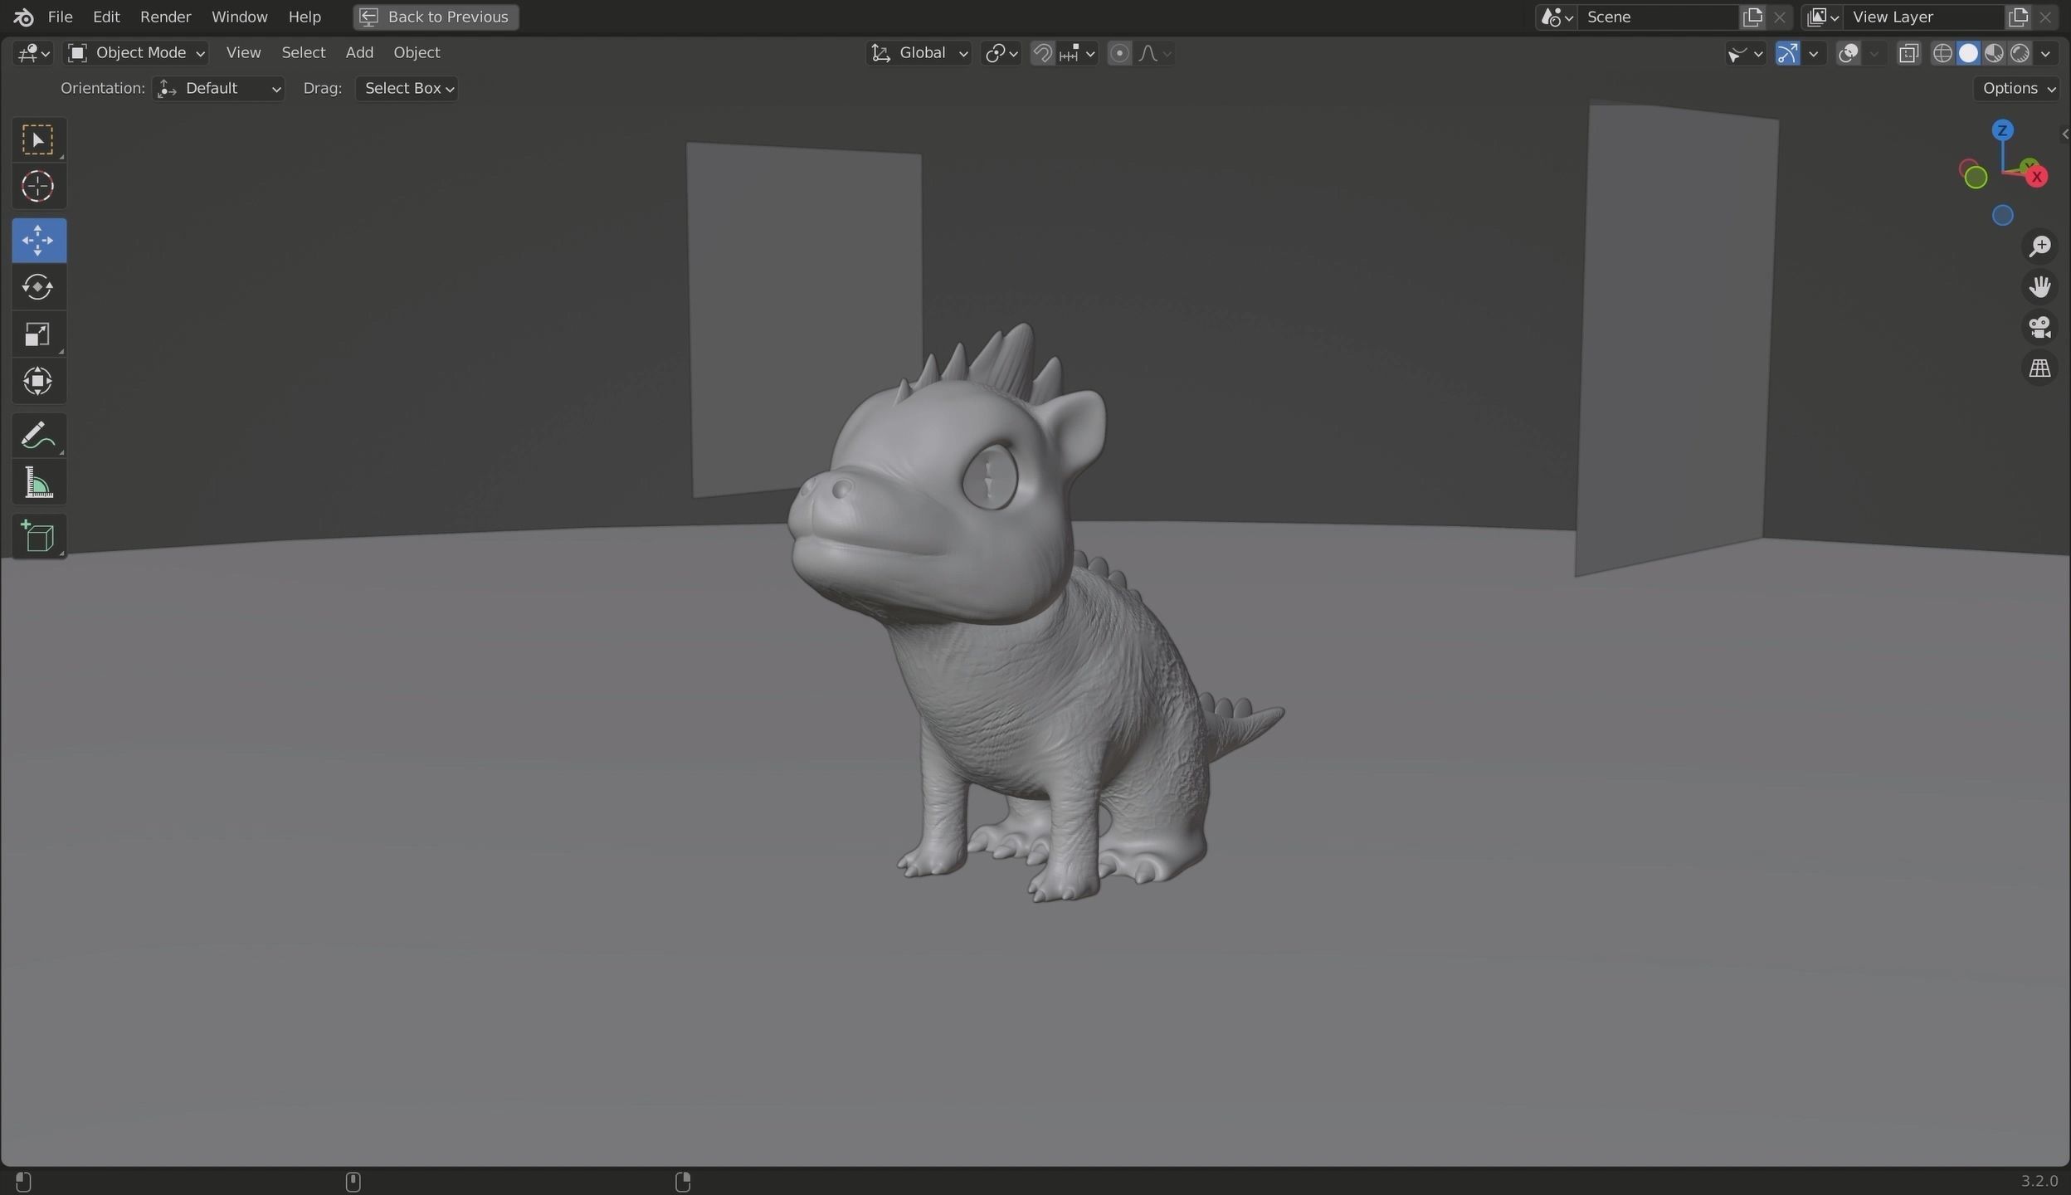
Task: Open the overlays settings dropdown arrow
Action: 1874,53
